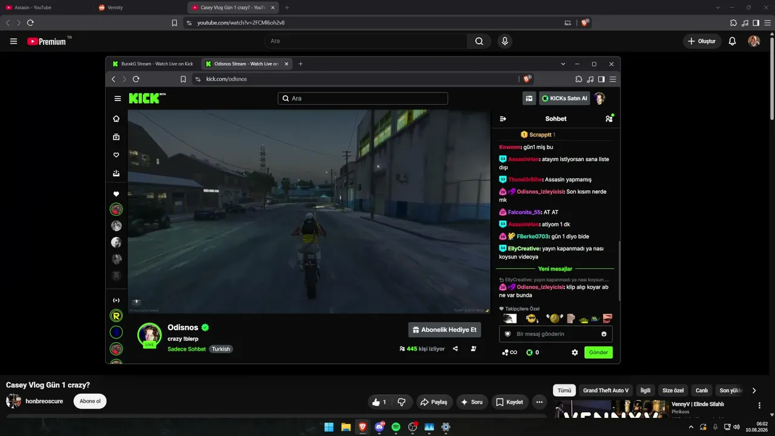Open the Kick sidebar hamburger menu
Viewport: 775px width, 436px height.
coord(117,99)
